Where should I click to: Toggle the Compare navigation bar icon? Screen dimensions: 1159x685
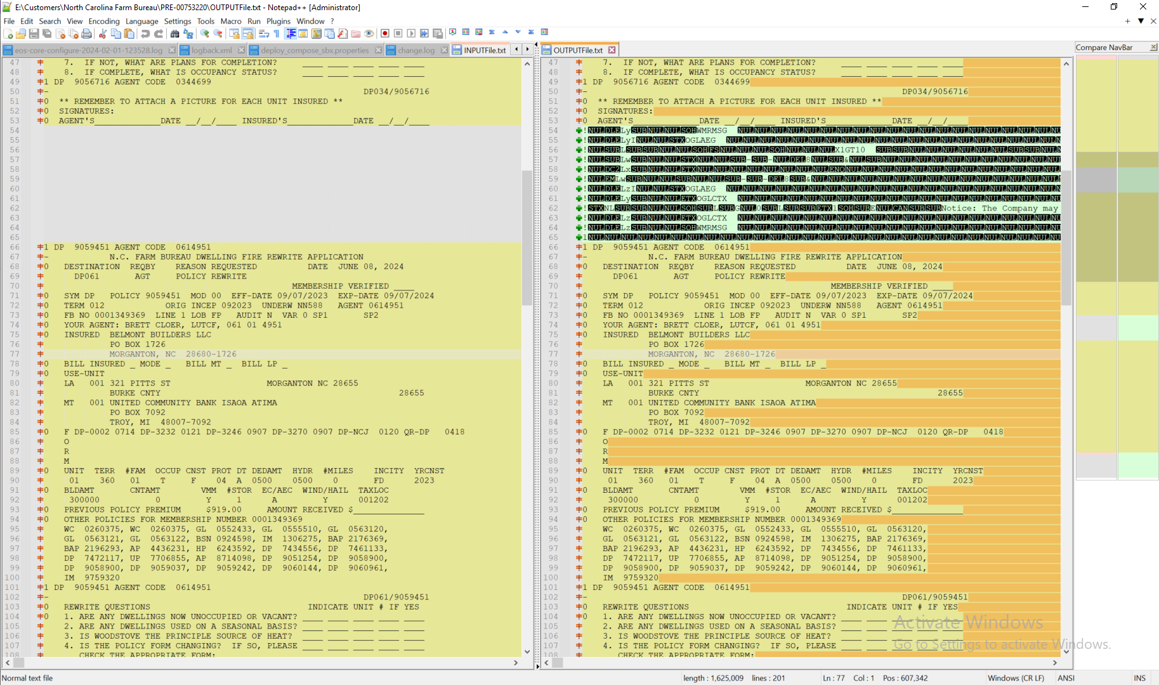click(544, 32)
